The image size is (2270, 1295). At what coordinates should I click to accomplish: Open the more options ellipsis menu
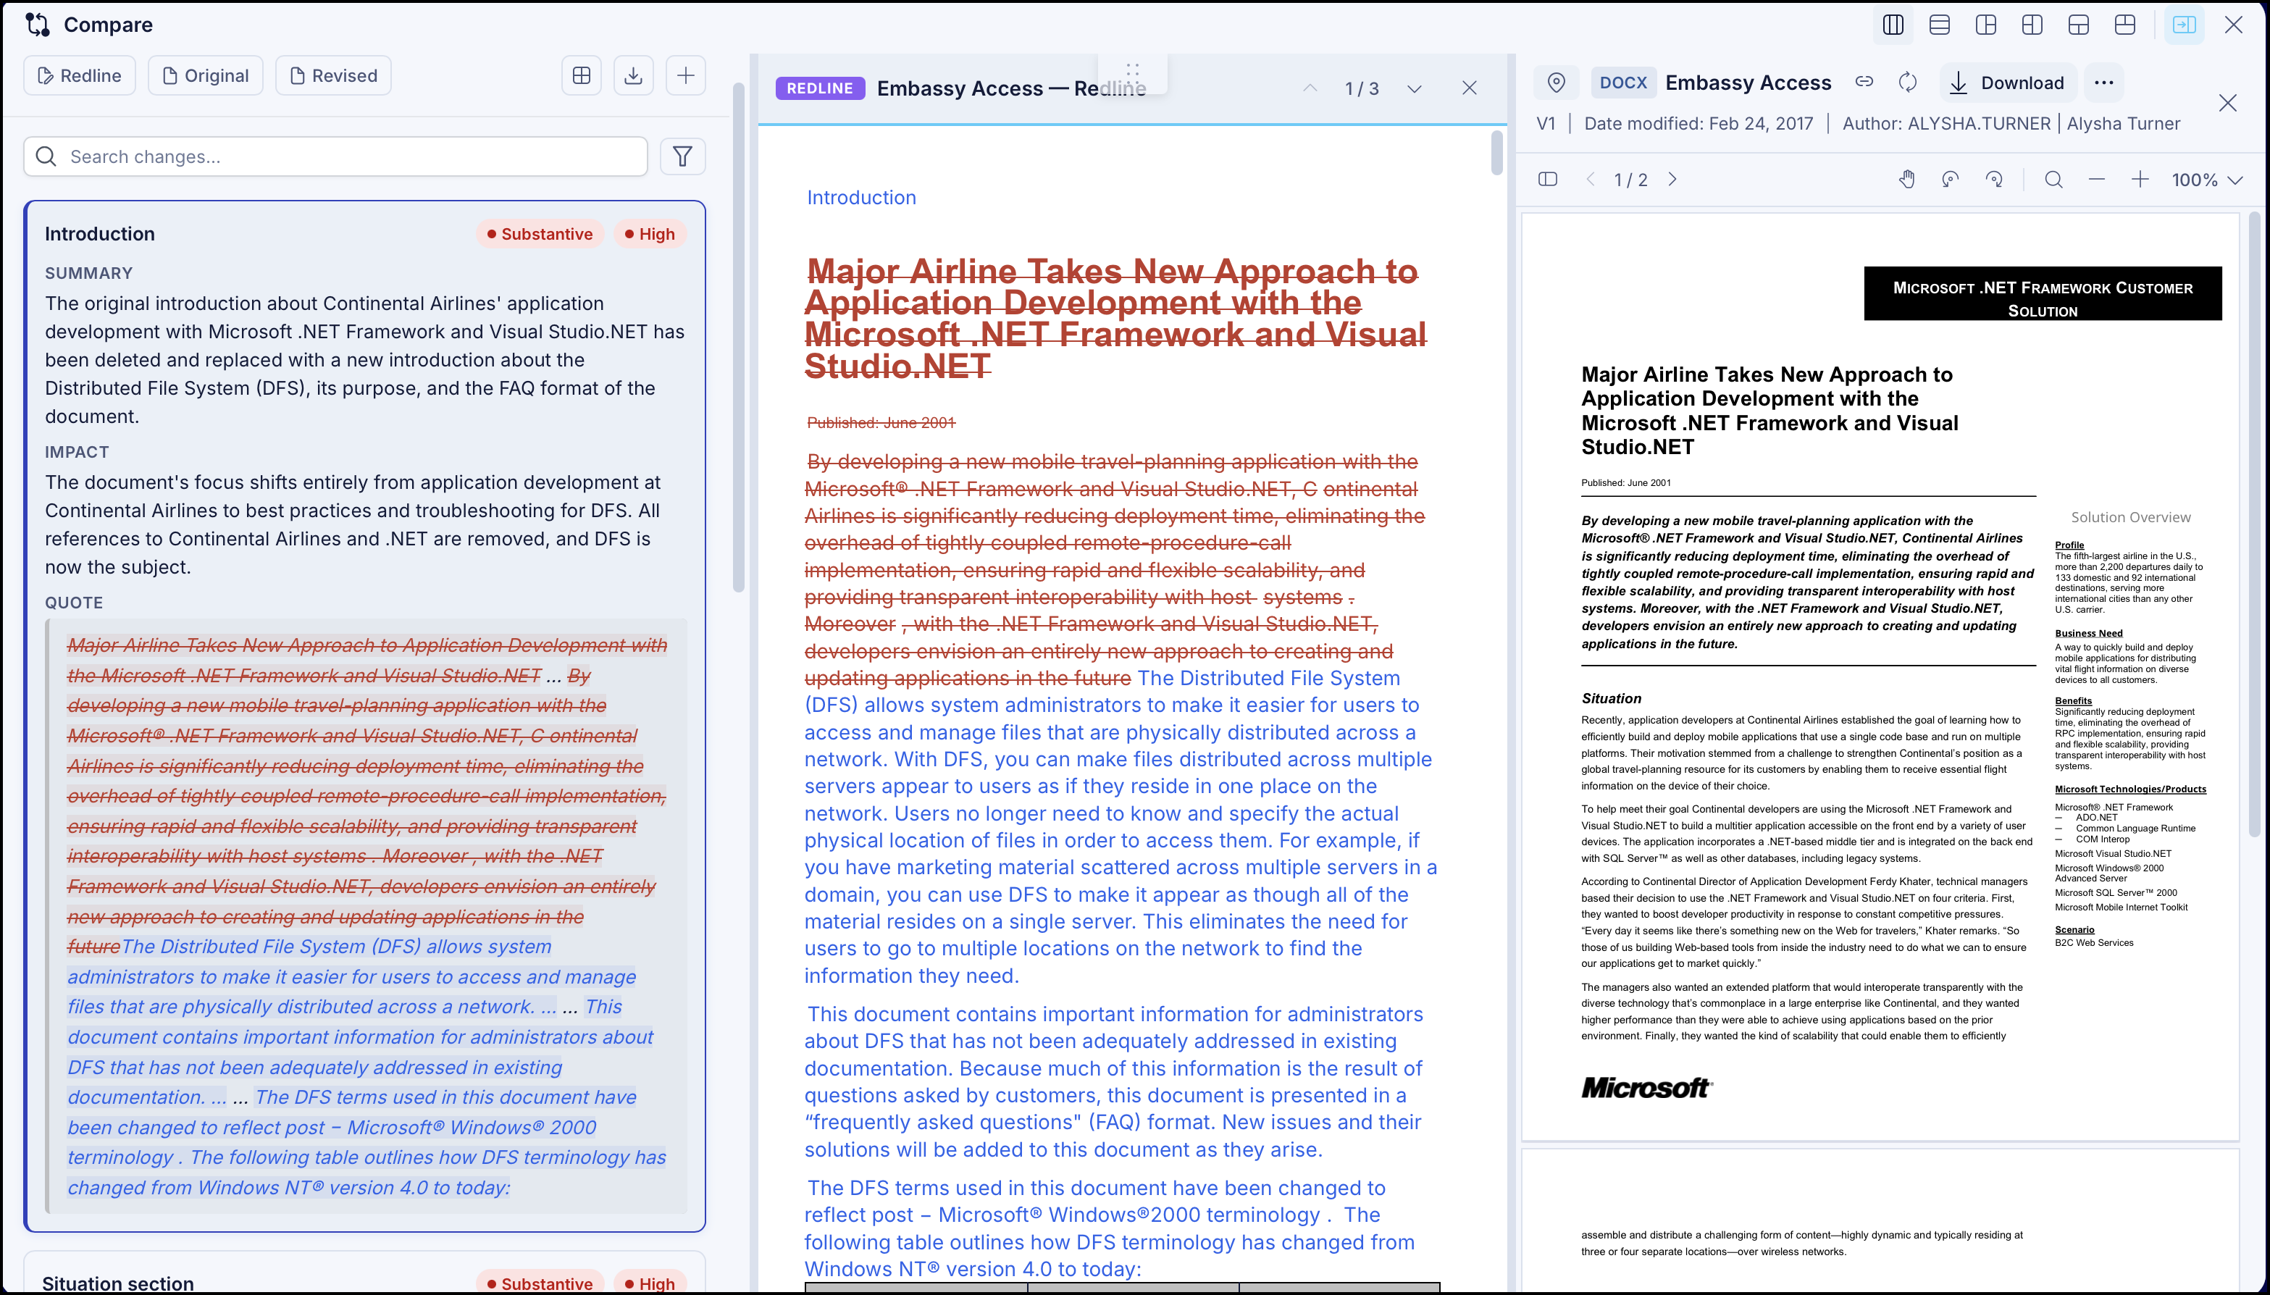point(2103,83)
